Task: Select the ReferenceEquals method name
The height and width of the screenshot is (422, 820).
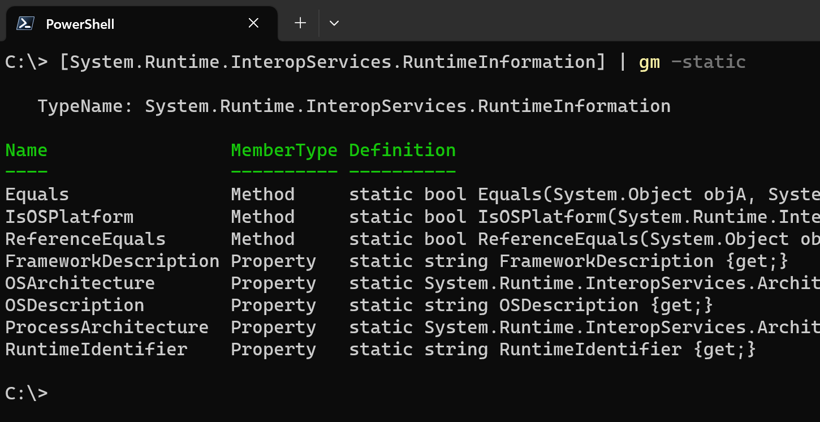Action: [x=85, y=239]
